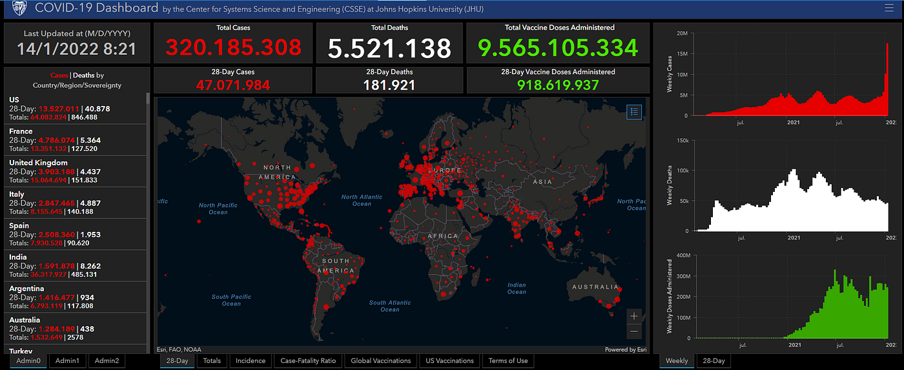904x370 pixels.
Task: Click 28-Day Deaths value 181.921
Action: [389, 85]
